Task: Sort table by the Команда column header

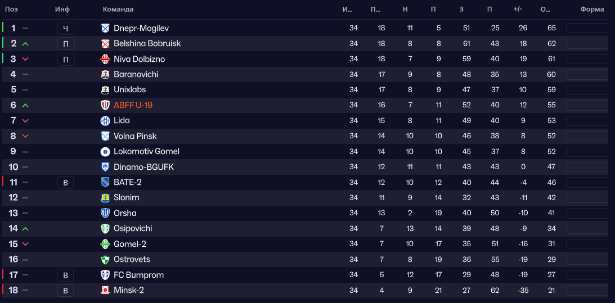Action: click(x=118, y=9)
